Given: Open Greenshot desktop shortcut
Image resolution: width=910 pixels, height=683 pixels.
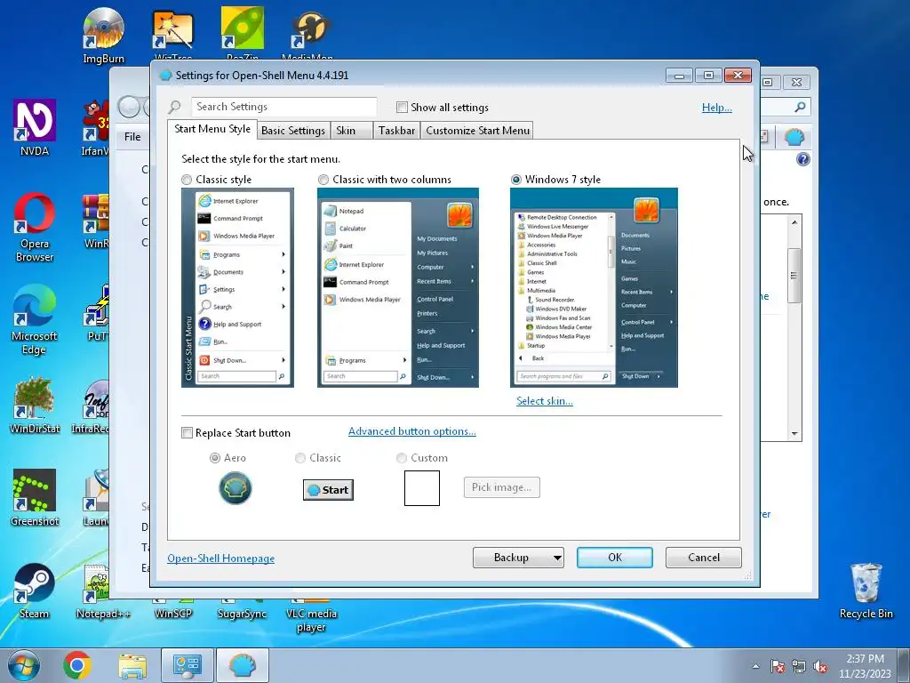Looking at the screenshot, I should [35, 498].
